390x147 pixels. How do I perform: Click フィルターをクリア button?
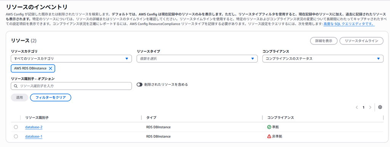(51, 97)
